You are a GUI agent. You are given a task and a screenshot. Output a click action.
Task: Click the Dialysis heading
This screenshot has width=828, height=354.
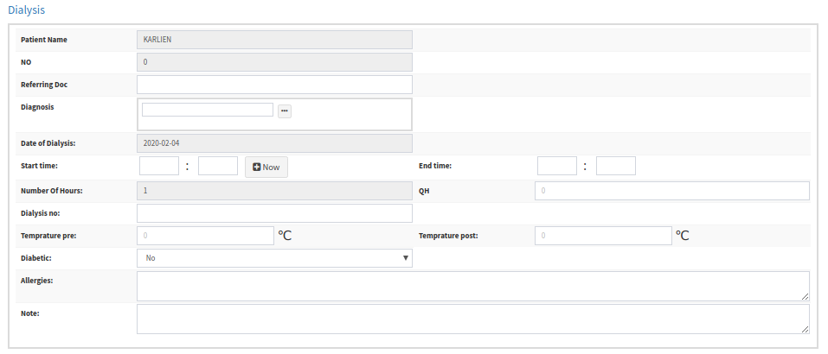coord(27,9)
